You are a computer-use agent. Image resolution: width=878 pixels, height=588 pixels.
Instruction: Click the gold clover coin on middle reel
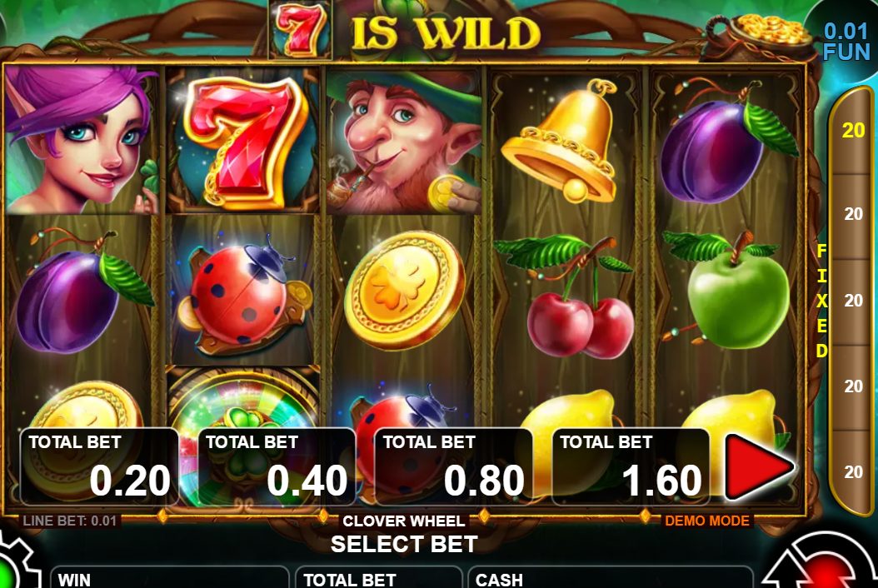[404, 290]
